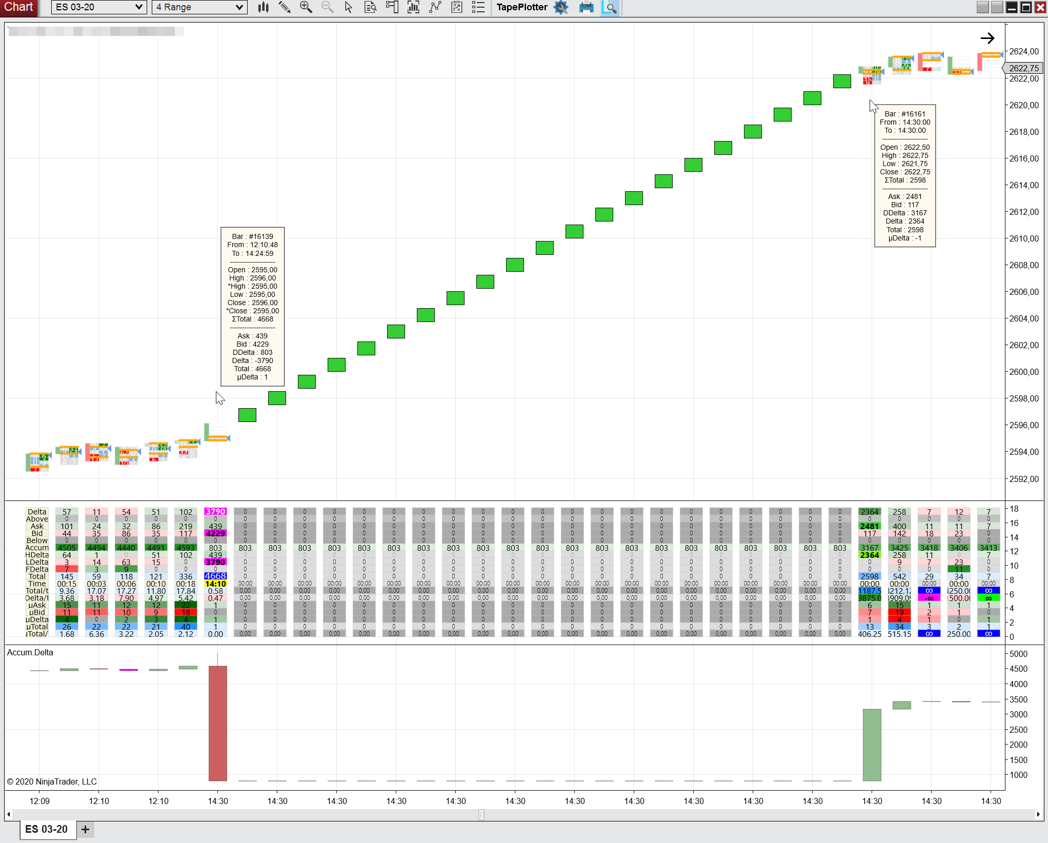Click the zoom in magnifier icon
This screenshot has height=843, width=1048.
pos(306,7)
